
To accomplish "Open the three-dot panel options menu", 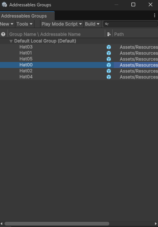I will (x=155, y=15).
